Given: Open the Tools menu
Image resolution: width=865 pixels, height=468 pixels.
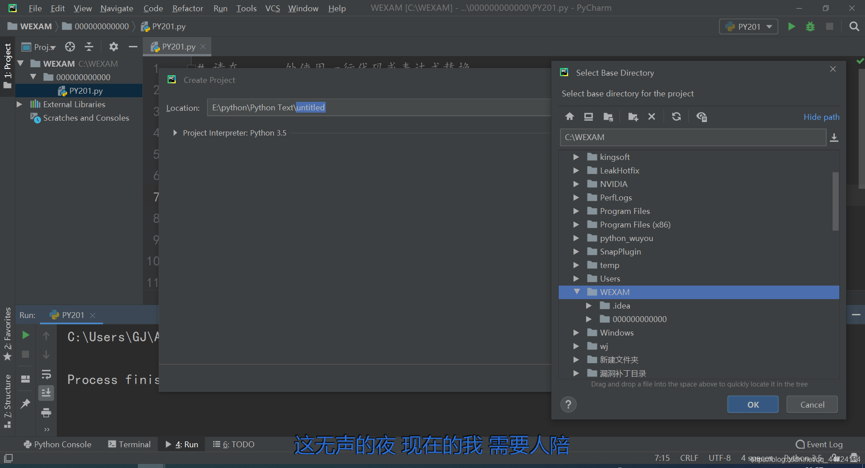Looking at the screenshot, I should (x=246, y=8).
